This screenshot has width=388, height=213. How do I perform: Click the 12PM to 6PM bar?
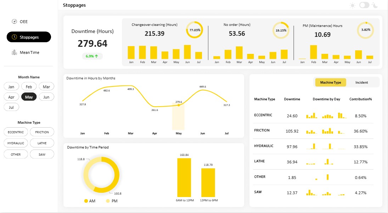(x=208, y=183)
